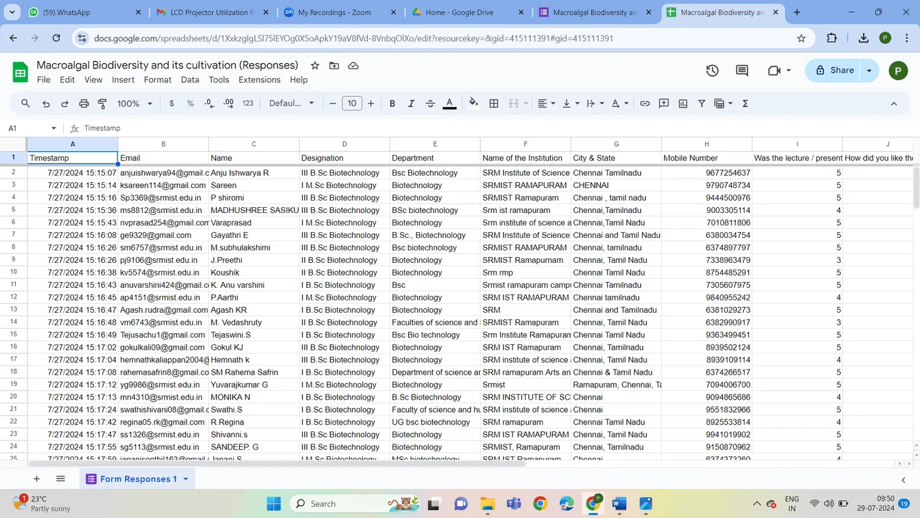Click the Redo icon in toolbar
Viewport: 920px width, 518px height.
[x=64, y=103]
